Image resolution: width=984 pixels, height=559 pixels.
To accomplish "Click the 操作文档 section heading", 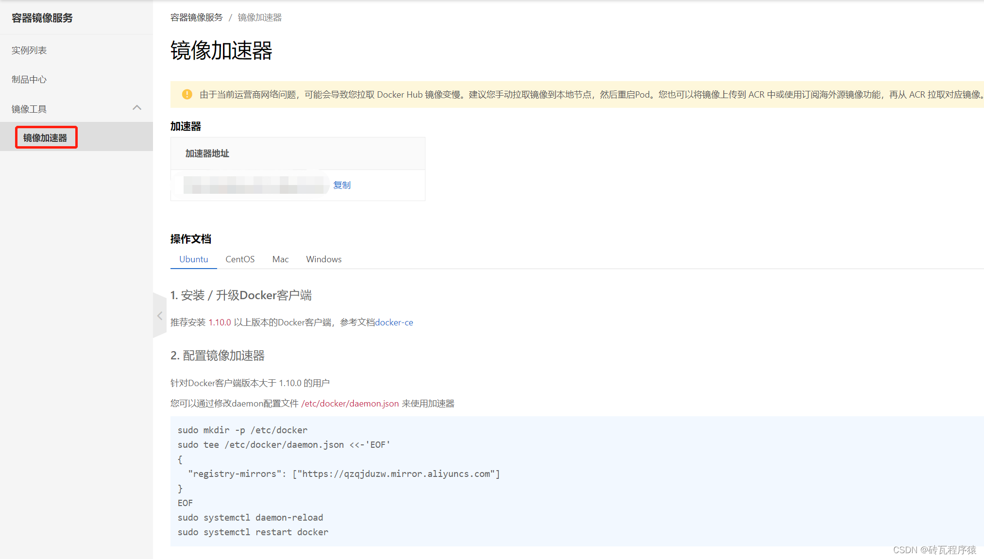I will 191,239.
